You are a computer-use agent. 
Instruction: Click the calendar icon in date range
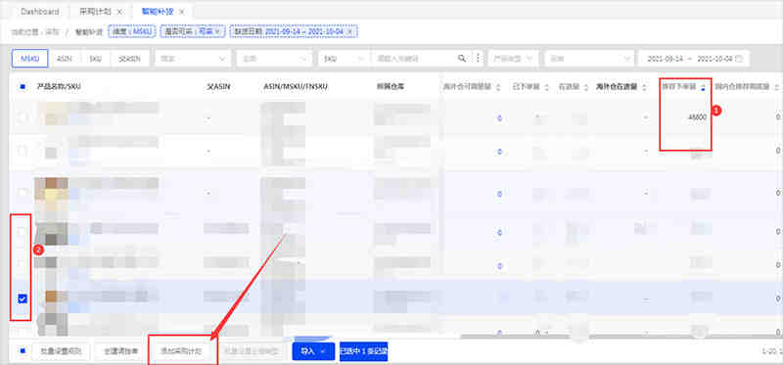pos(740,59)
